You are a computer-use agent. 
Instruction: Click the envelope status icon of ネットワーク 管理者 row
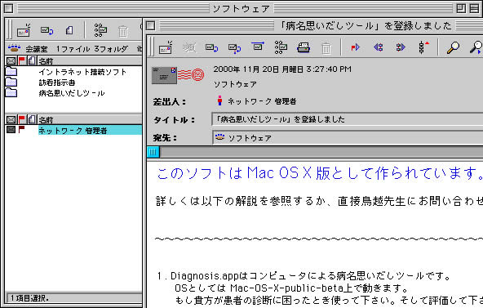[11, 129]
